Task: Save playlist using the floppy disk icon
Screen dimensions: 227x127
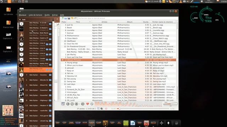Action: click(69, 18)
